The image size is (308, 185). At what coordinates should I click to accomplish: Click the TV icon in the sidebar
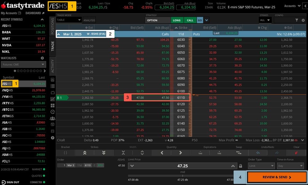pyautogui.click(x=52, y=92)
